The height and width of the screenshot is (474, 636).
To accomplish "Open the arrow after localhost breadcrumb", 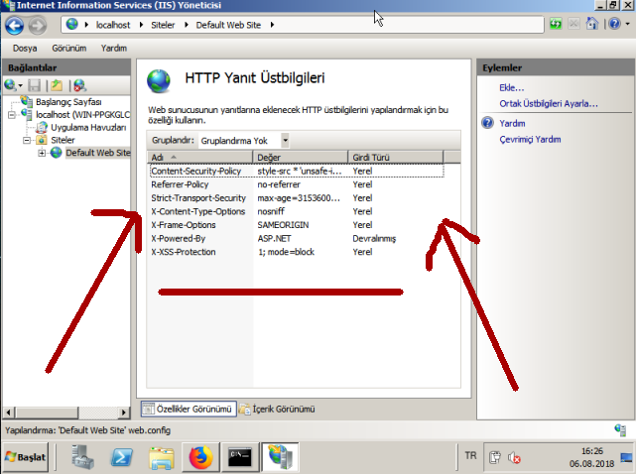I will pos(141,25).
